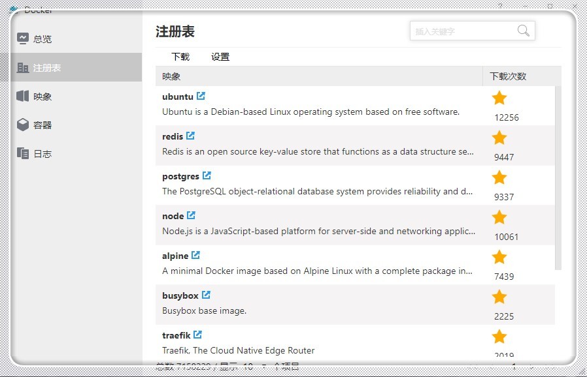This screenshot has width=587, height=377.
Task: Click the count 12256
Action: [x=507, y=117]
